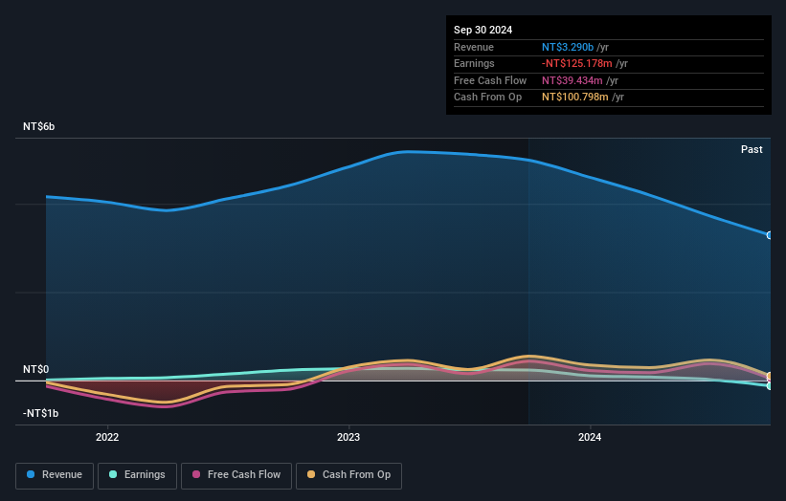This screenshot has height=501, width=786.
Task: Click the Free Cash Flow label in tooltip
Action: point(490,80)
